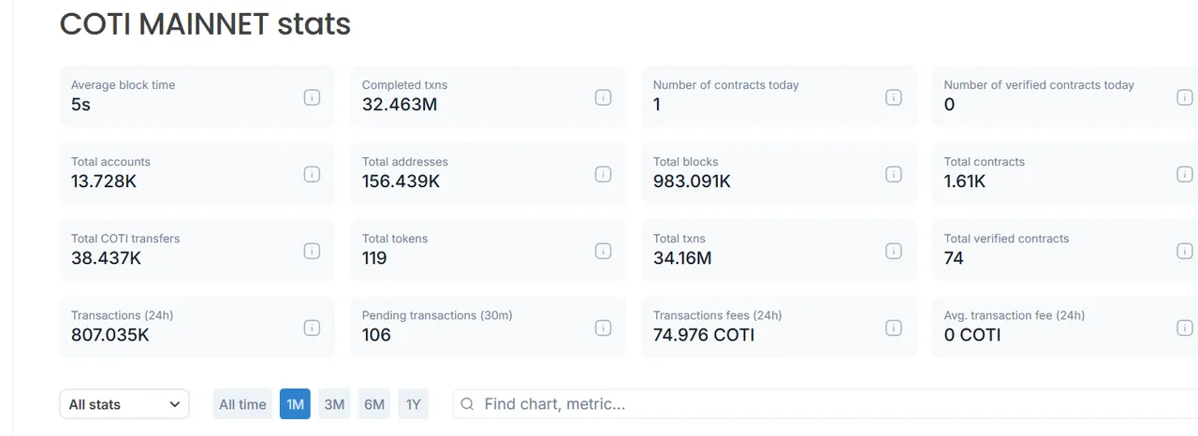Open info icon for Completed txns
The image size is (1198, 436).
603,97
